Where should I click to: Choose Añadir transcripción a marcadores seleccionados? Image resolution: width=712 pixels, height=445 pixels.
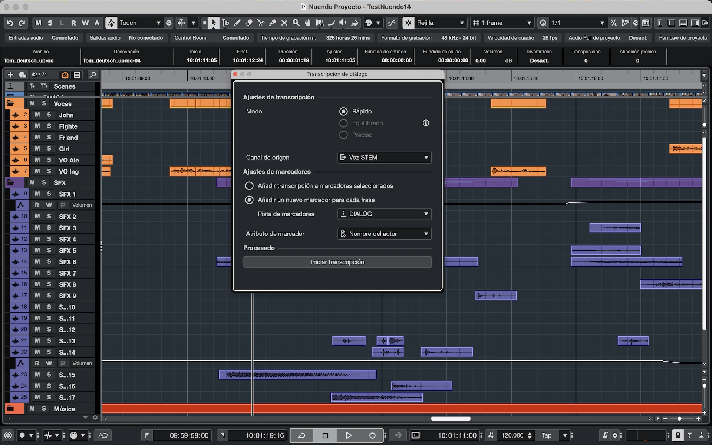249,186
